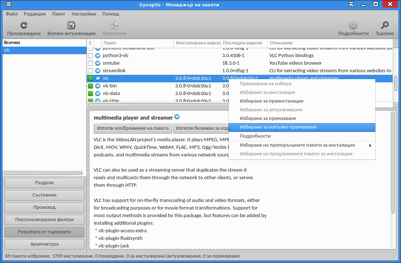
Task: Click the supported badge icon of streamlink
Action: coord(98,71)
